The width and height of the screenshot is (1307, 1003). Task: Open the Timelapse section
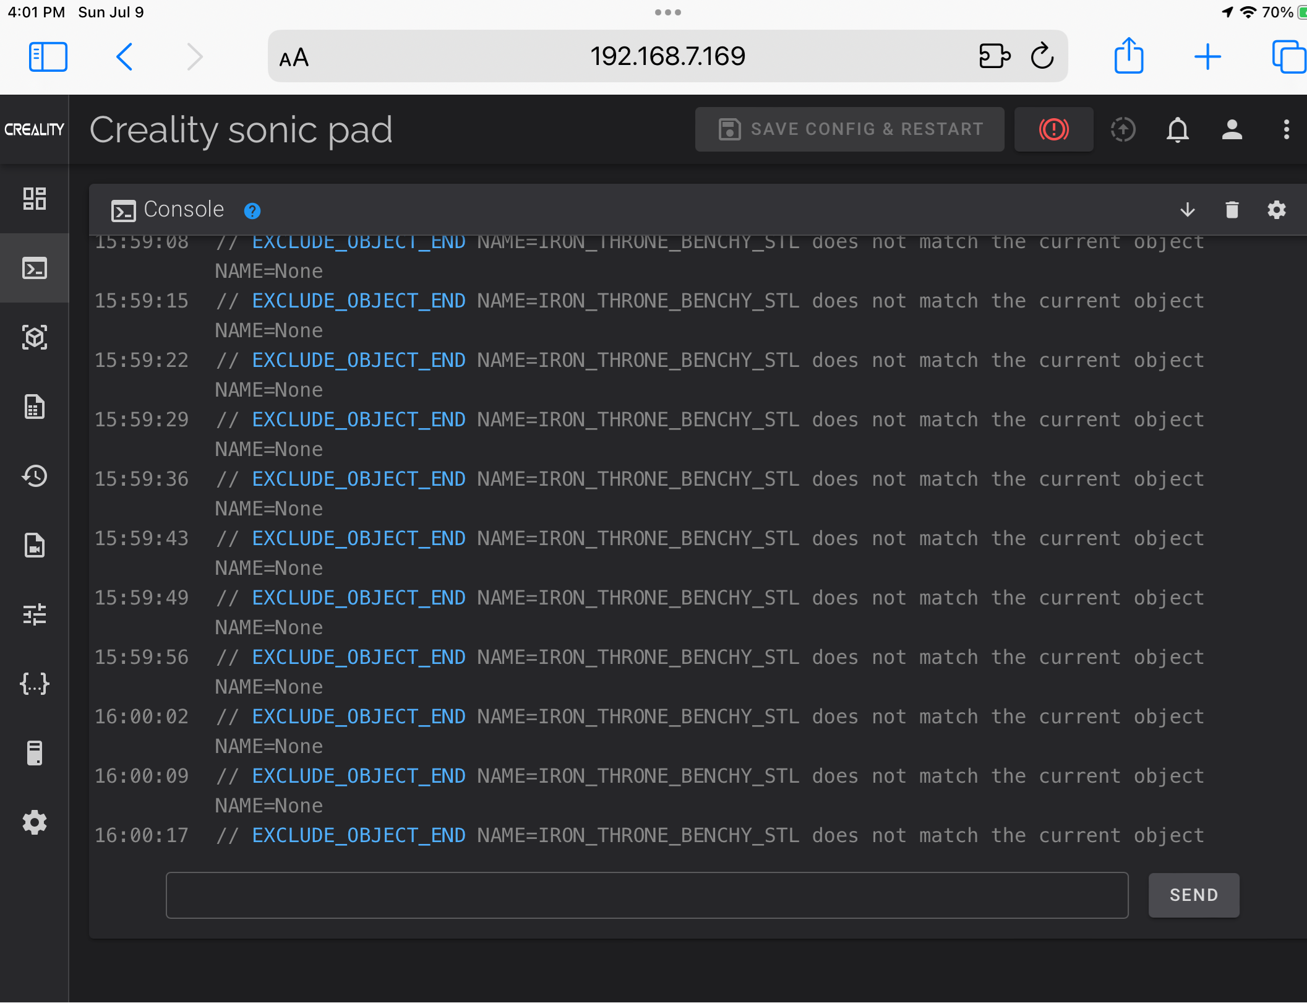pyautogui.click(x=34, y=546)
